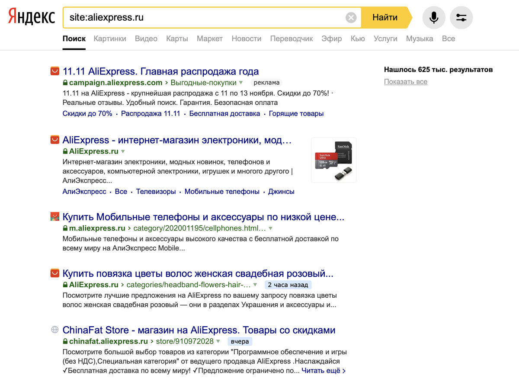
Task: Open the Карты tab
Action: (x=177, y=39)
